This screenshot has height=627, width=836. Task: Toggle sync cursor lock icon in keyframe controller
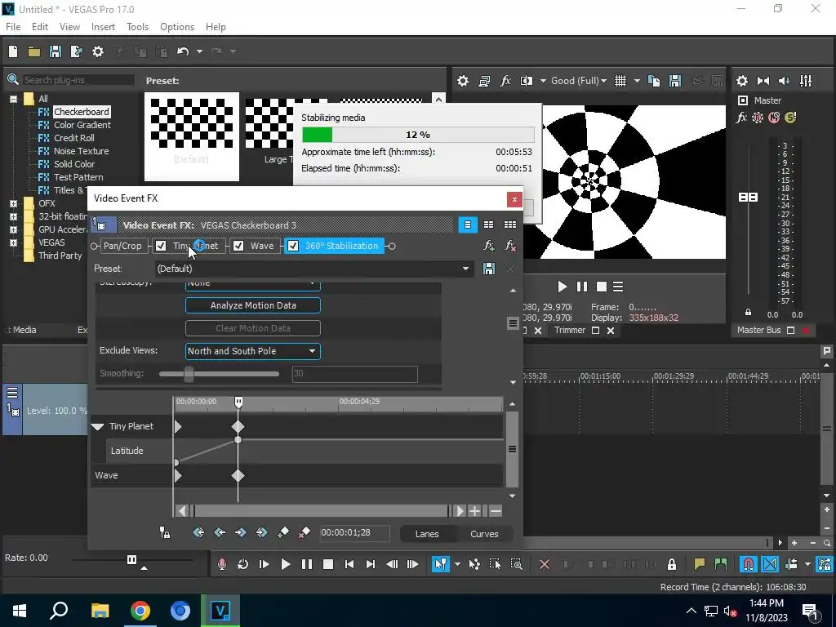click(x=165, y=532)
